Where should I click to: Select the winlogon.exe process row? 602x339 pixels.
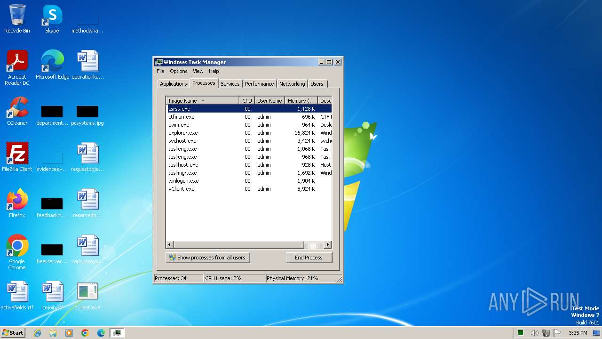pyautogui.click(x=249, y=181)
